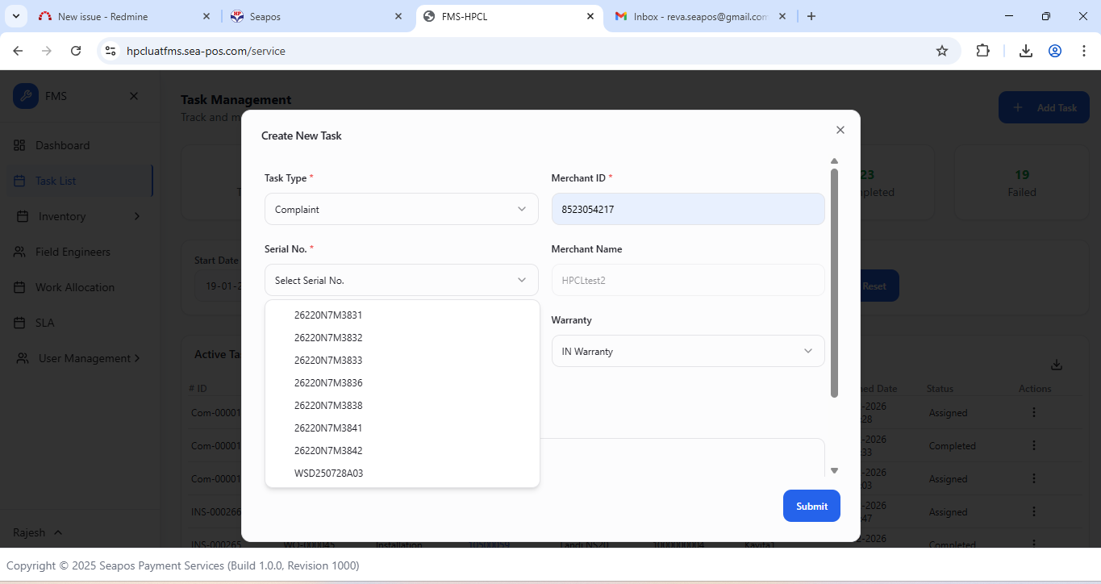Open a new browser tab

point(811,16)
